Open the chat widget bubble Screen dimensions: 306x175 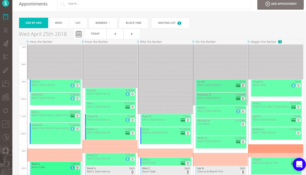[299, 164]
